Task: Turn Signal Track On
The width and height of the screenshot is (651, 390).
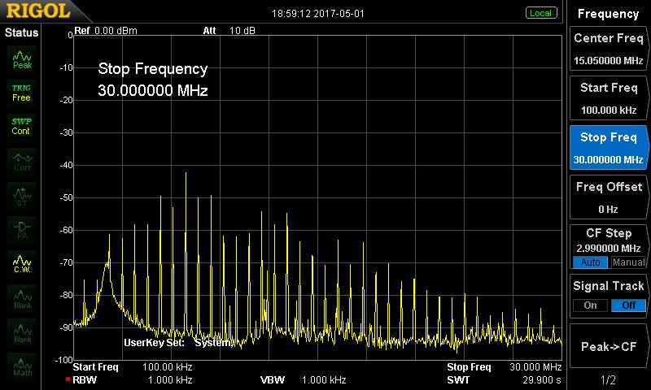Action: pos(588,305)
